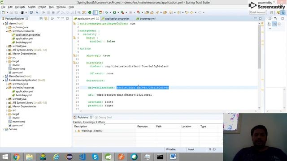This screenshot has height=161, width=287.
Task: Click 'username: scott' line in editor
Action: coord(100,102)
